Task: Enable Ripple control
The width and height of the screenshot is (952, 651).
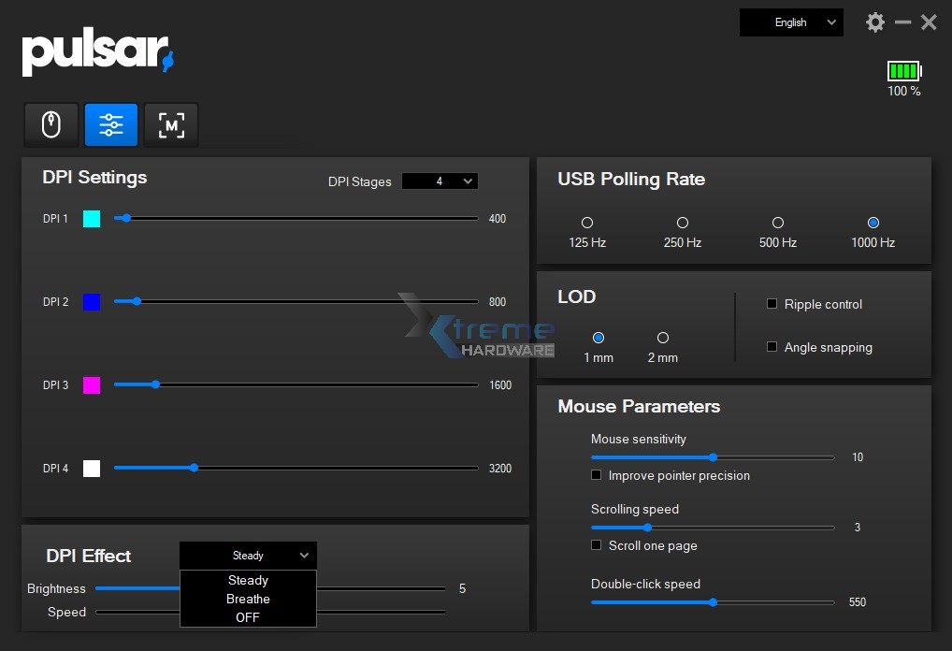Action: click(772, 304)
